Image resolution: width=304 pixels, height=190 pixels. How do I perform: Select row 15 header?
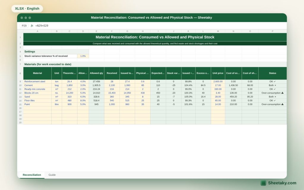tap(20, 104)
